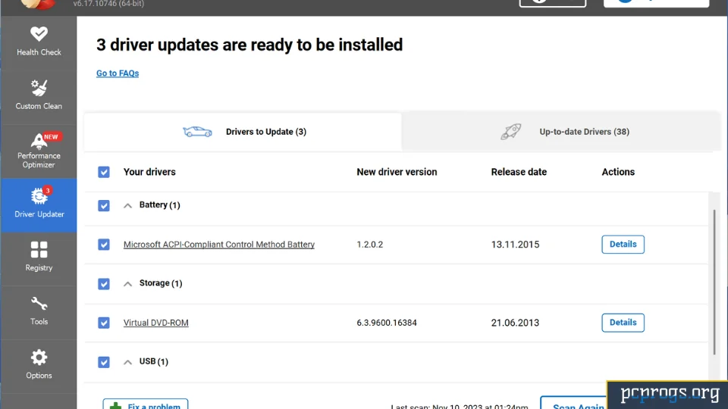Collapse the Battery (1) group chevron
The height and width of the screenshot is (409, 728).
pos(127,205)
